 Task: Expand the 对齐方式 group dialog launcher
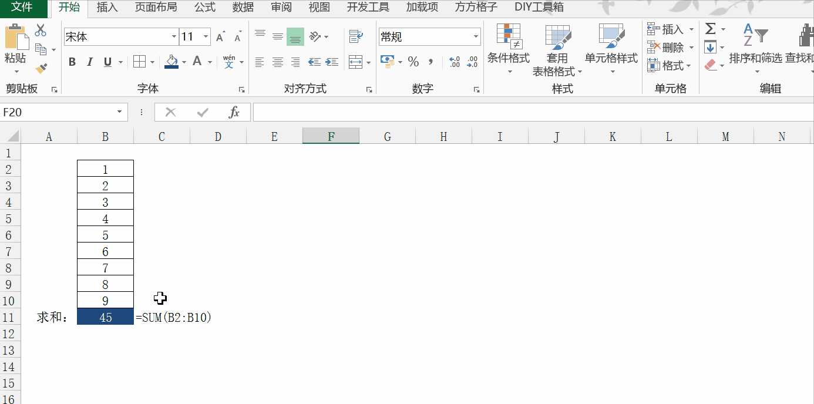(x=369, y=90)
